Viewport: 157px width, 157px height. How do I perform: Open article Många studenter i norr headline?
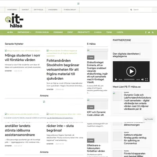pyautogui.click(x=22, y=58)
